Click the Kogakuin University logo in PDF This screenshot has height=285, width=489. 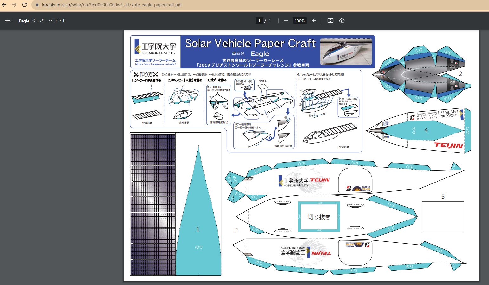[155, 47]
